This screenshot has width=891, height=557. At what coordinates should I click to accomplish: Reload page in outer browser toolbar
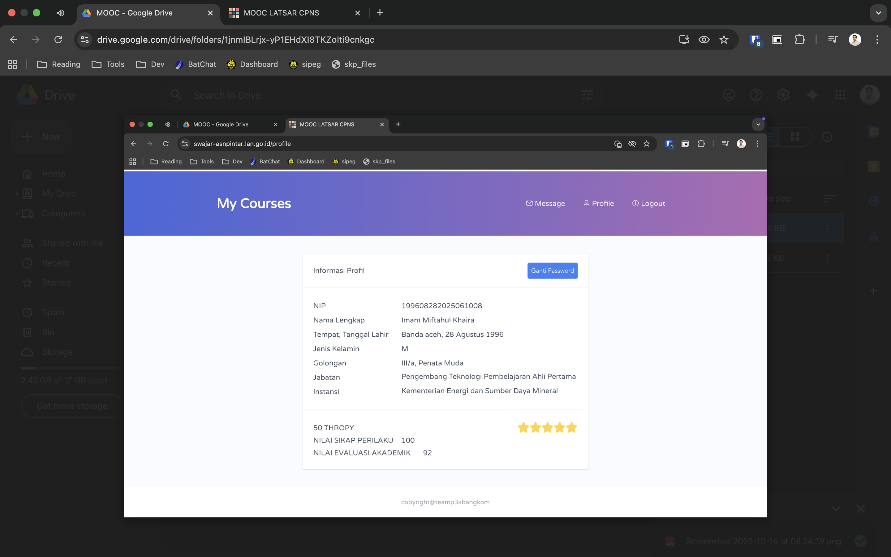pos(58,39)
